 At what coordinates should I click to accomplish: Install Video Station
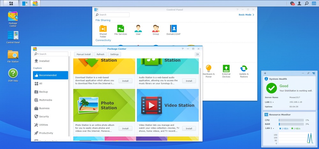pyautogui.click(x=189, y=129)
